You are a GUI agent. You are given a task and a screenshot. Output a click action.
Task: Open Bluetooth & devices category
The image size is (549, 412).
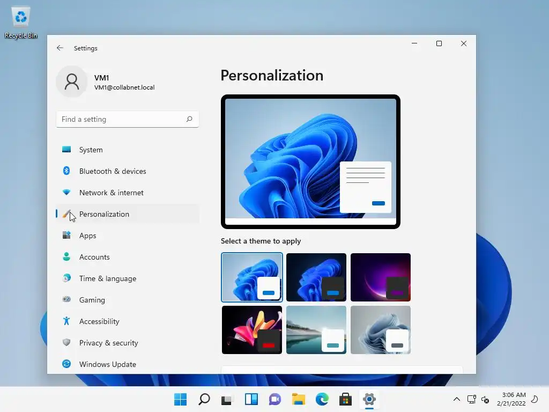point(128,171)
